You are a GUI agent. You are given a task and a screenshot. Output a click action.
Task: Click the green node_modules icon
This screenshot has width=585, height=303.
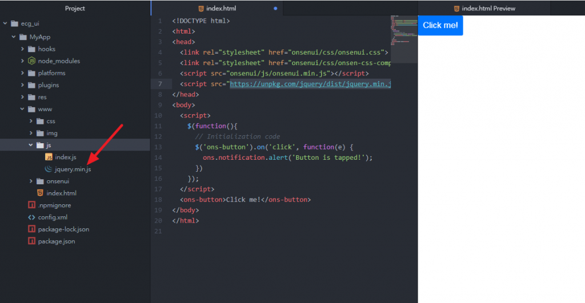pos(32,60)
